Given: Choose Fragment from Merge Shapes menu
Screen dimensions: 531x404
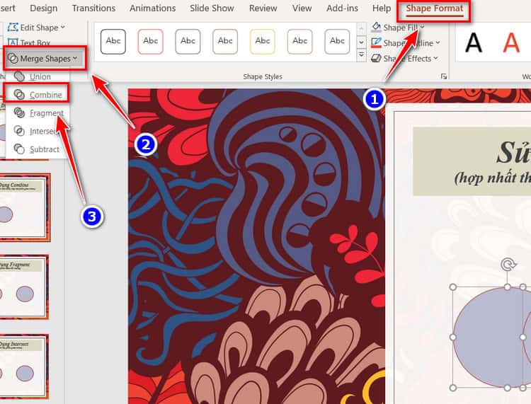Looking at the screenshot, I should [38, 113].
